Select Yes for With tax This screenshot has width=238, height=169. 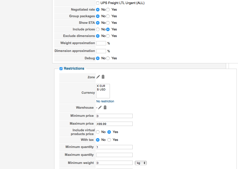(109, 140)
